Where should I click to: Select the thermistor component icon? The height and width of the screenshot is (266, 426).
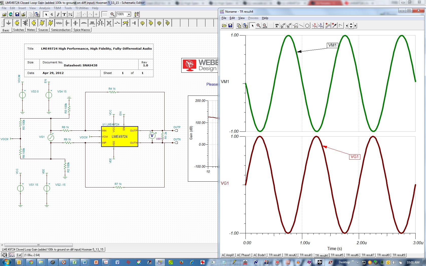point(126,23)
